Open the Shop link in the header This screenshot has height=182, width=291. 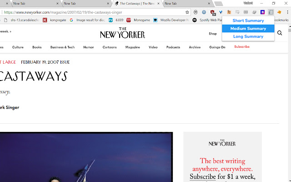coord(213,34)
